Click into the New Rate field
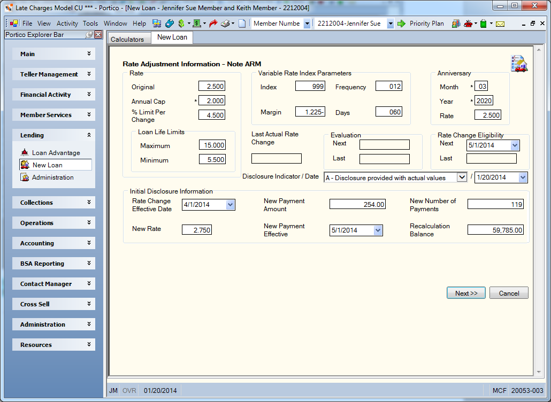 coord(197,230)
